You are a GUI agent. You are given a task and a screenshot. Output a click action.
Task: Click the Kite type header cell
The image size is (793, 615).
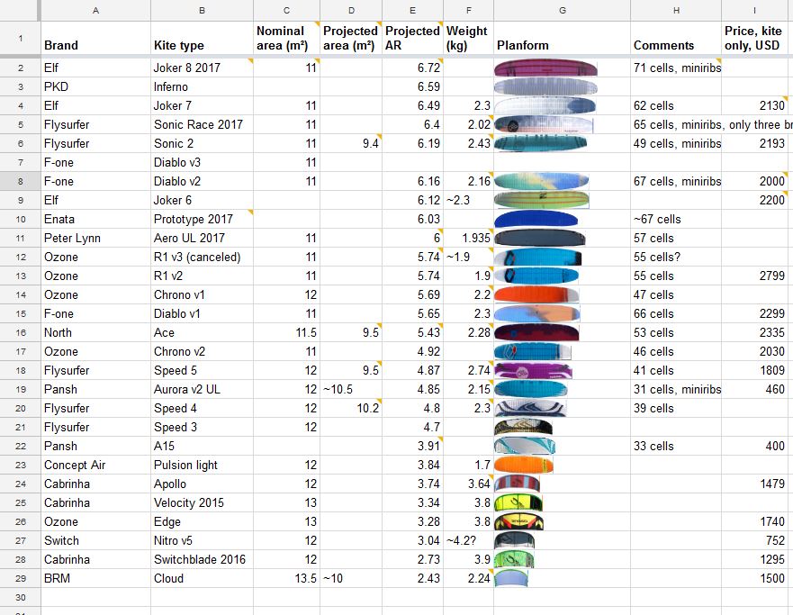[x=202, y=38]
